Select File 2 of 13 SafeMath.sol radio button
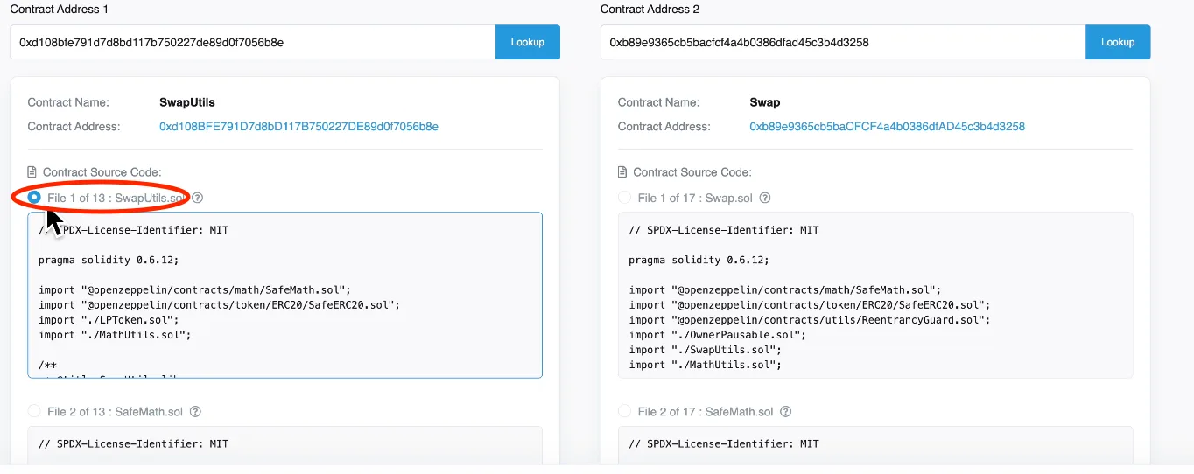Viewport: 1194px width, 474px height. tap(34, 411)
